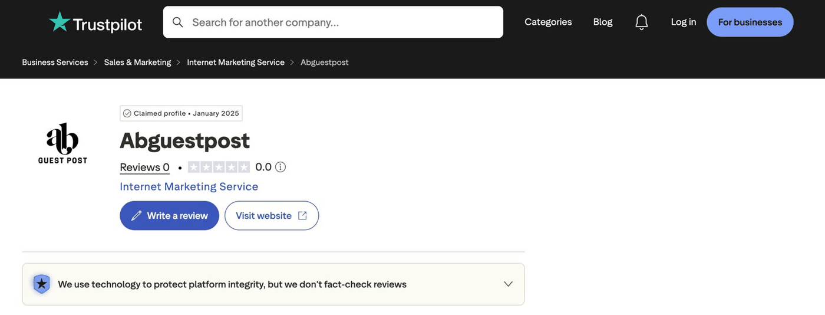Screen dimensions: 825x315
Task: Go to Business Services breadcrumb
Action: tap(55, 63)
